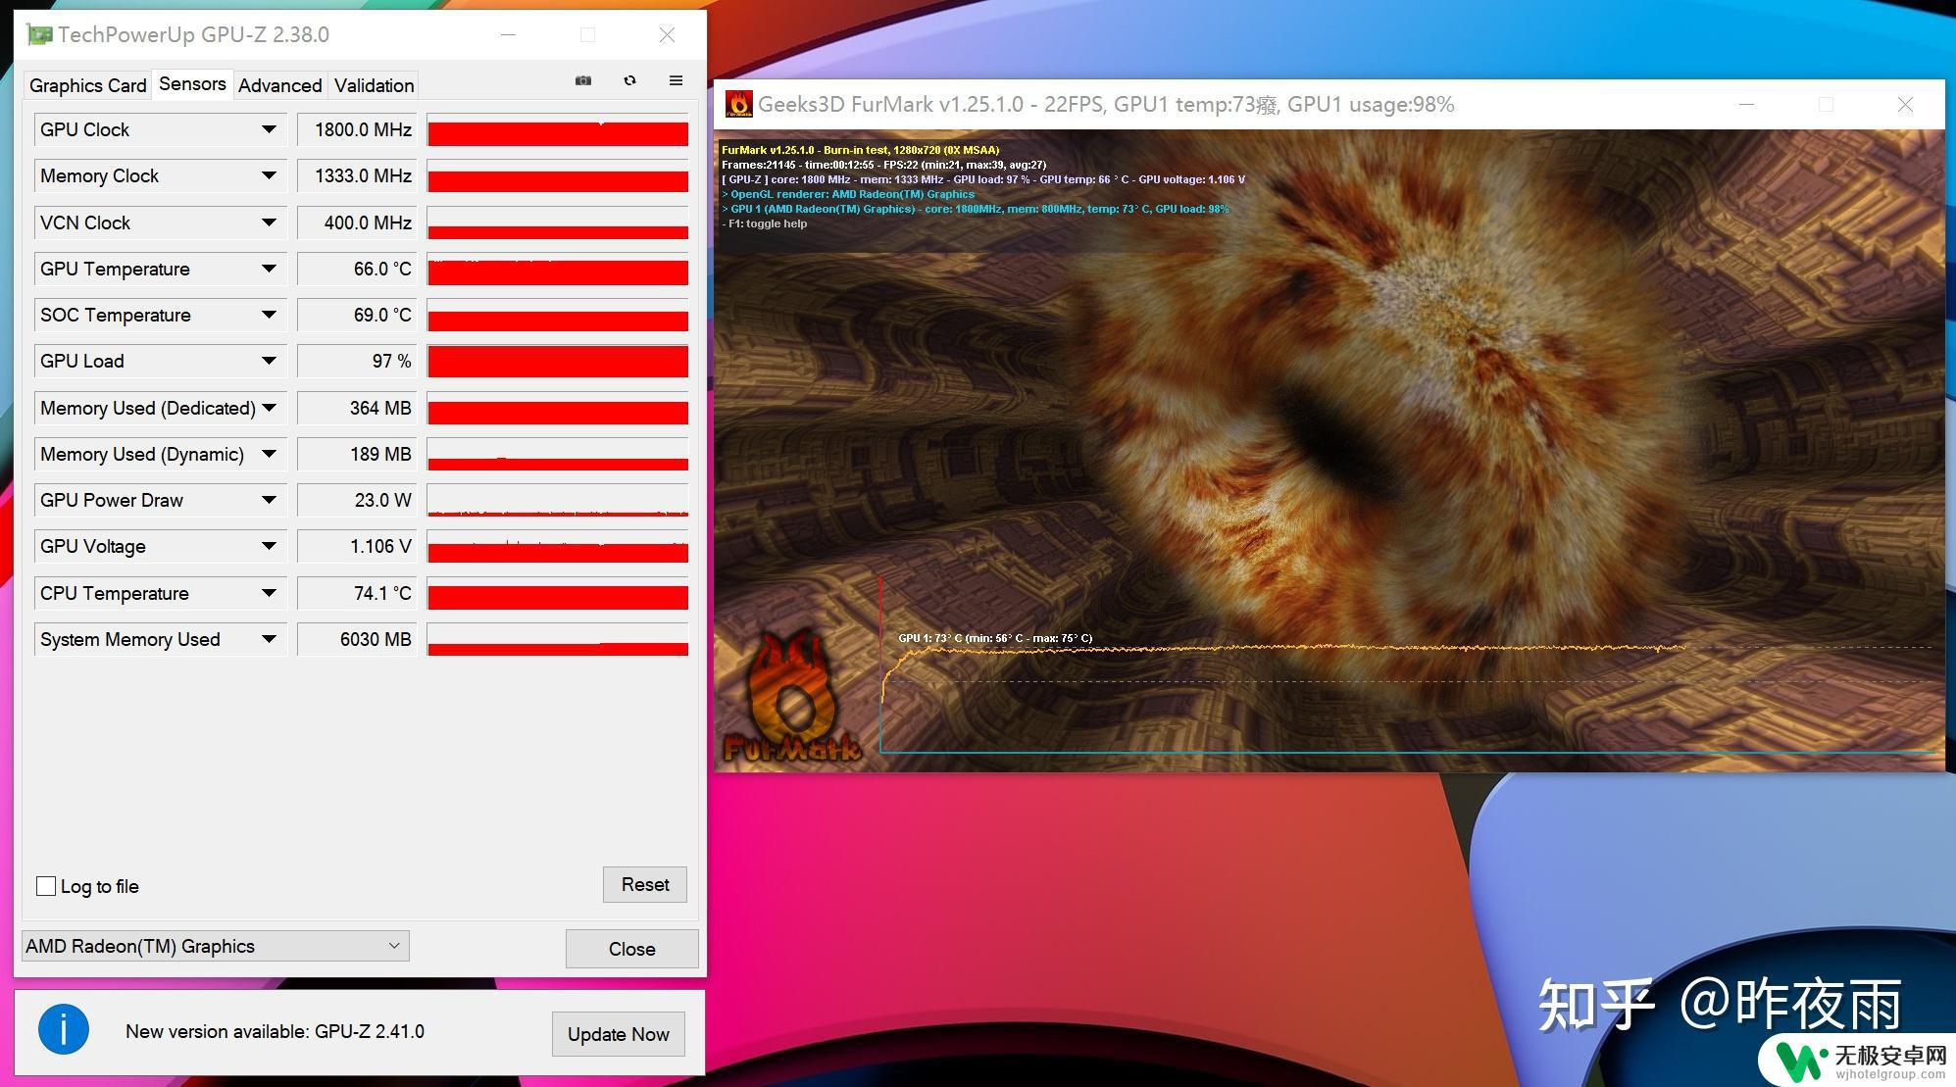Click the 69.0 °C SOC Temperature value
The height and width of the screenshot is (1087, 1956).
[357, 315]
